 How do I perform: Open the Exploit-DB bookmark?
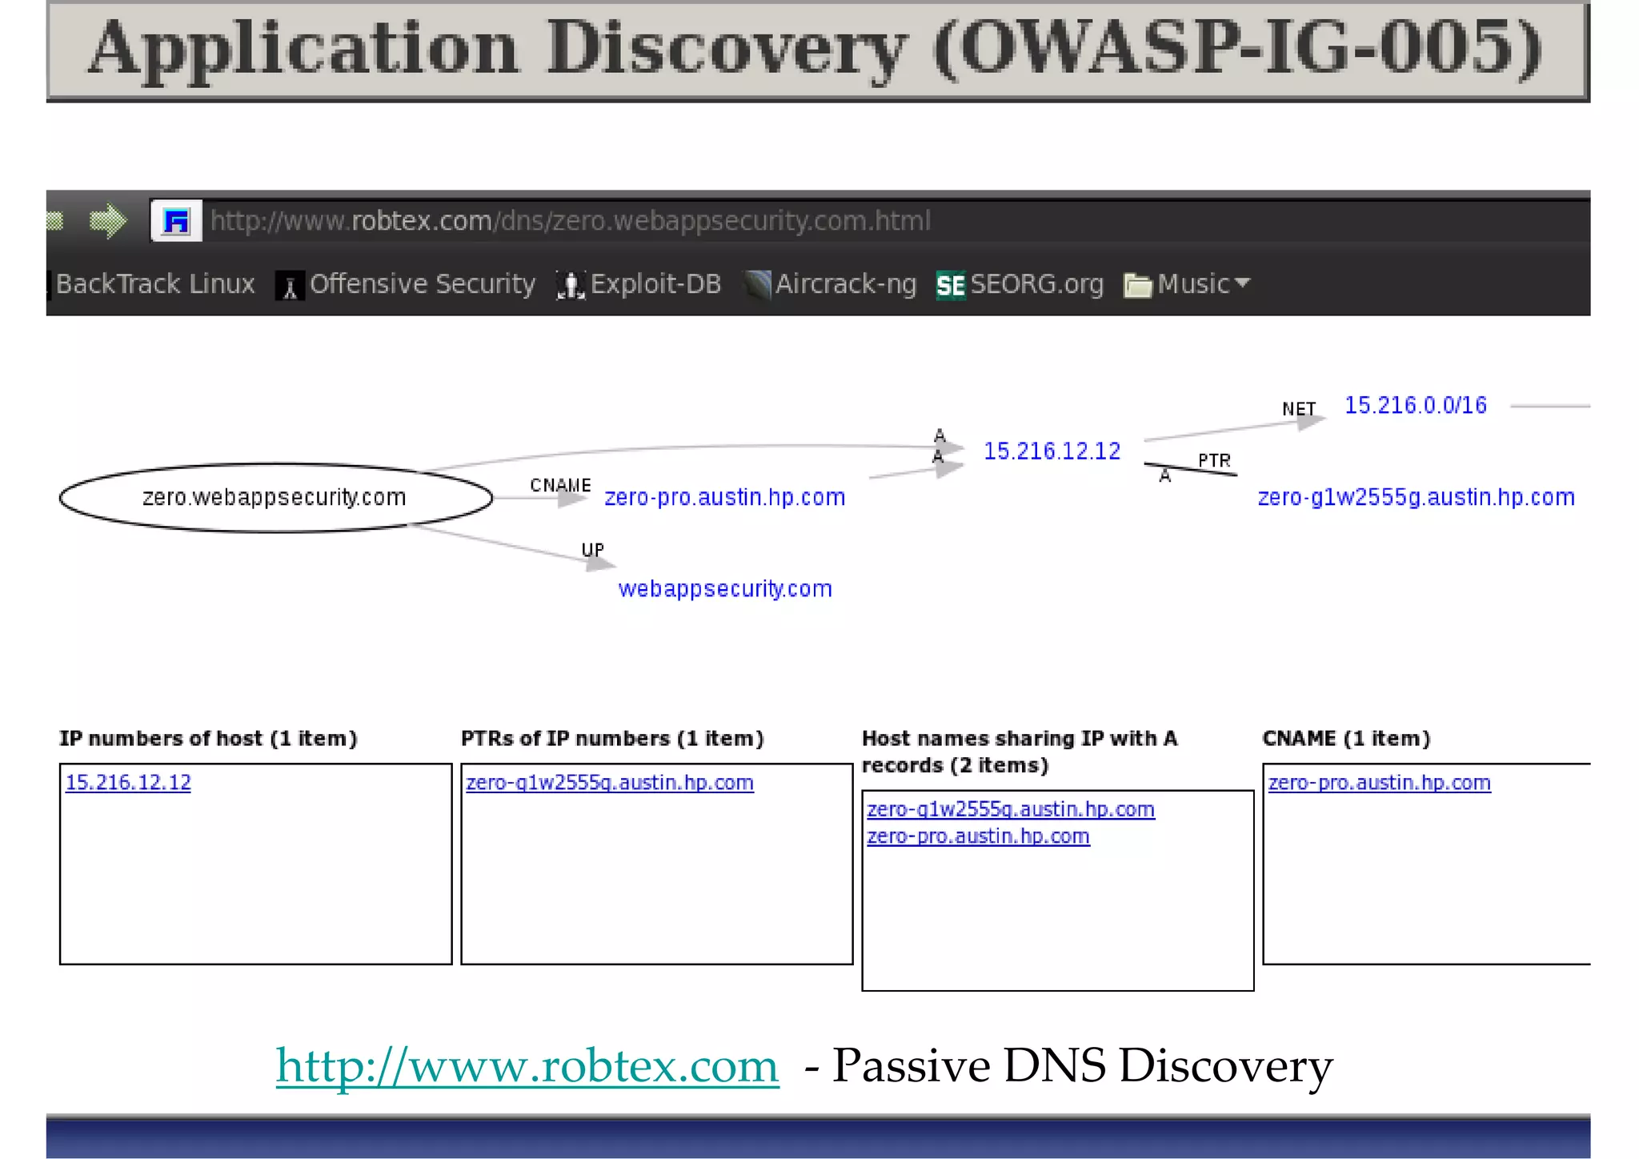point(656,284)
